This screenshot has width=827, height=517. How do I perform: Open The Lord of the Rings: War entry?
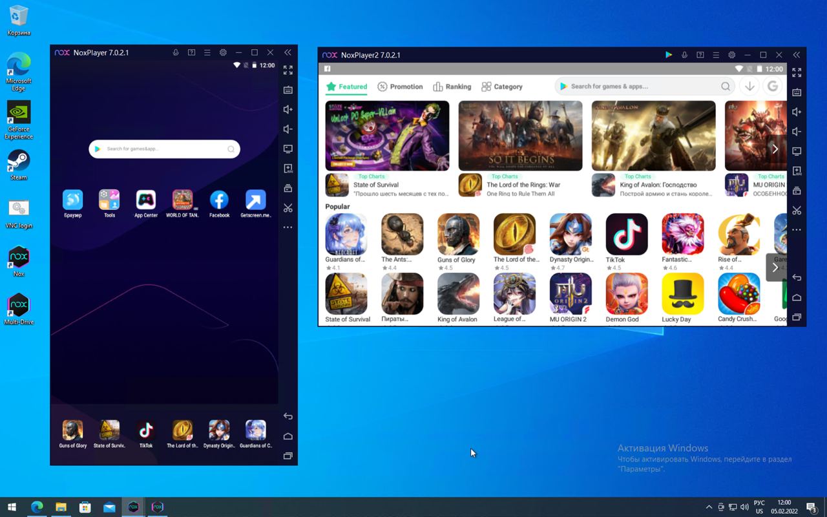(520, 185)
